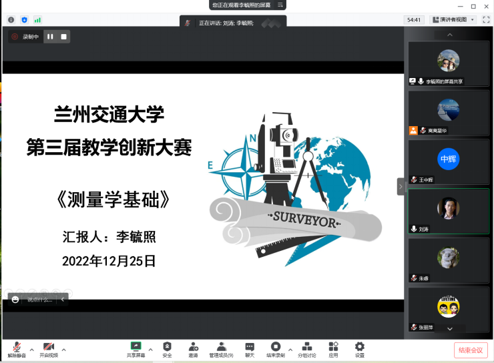Click the 邀请 invite icon
The image size is (494, 363).
pyautogui.click(x=193, y=348)
